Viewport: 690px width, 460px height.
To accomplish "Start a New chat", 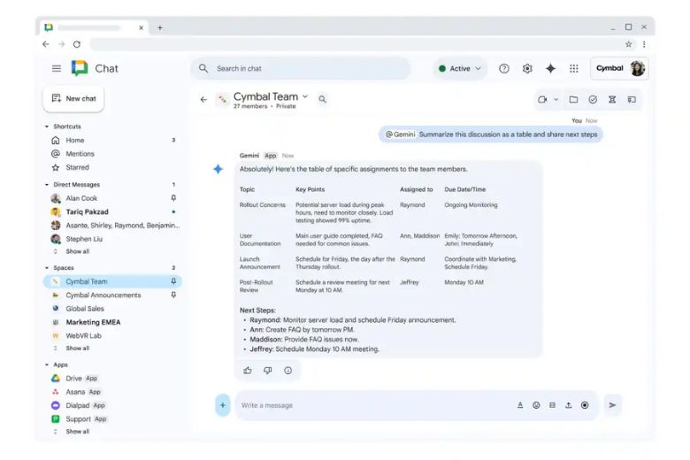I will [x=73, y=98].
